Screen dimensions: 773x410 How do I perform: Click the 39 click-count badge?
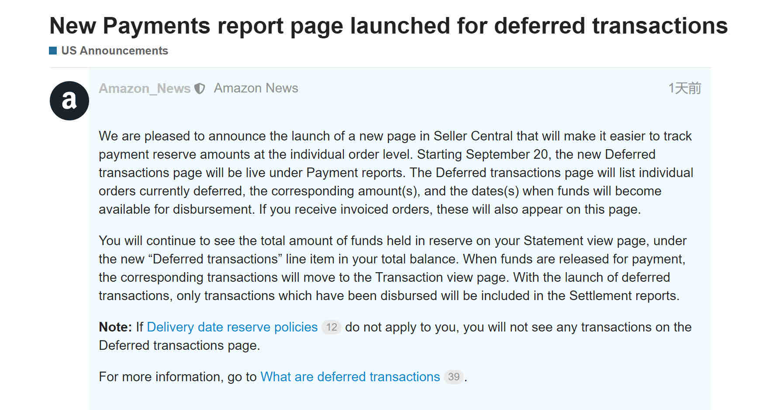[x=454, y=377]
